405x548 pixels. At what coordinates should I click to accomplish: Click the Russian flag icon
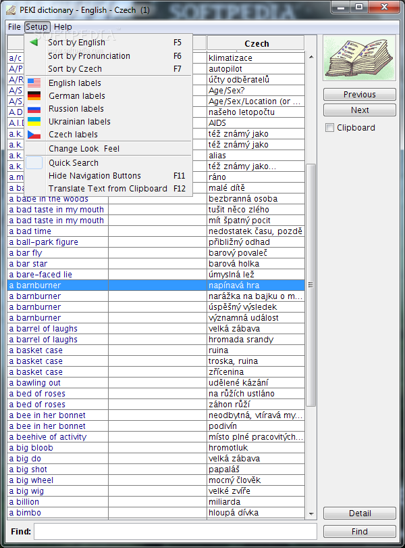pos(34,109)
